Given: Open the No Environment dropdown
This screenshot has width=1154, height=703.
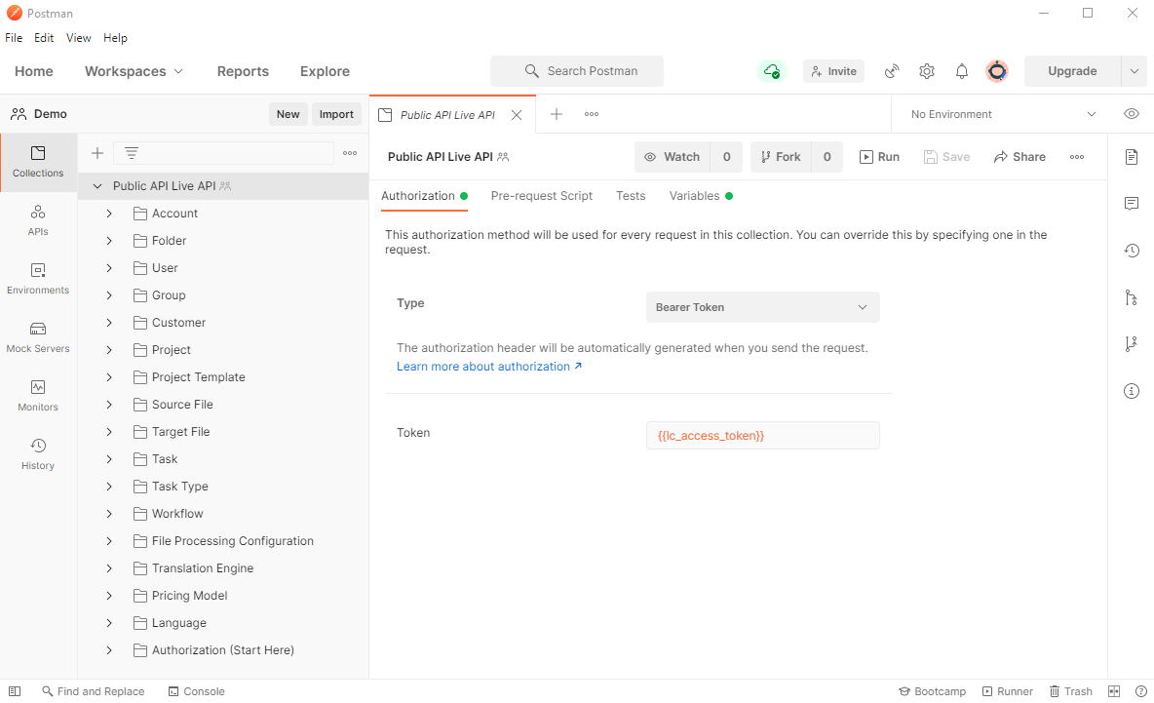Looking at the screenshot, I should [1002, 114].
